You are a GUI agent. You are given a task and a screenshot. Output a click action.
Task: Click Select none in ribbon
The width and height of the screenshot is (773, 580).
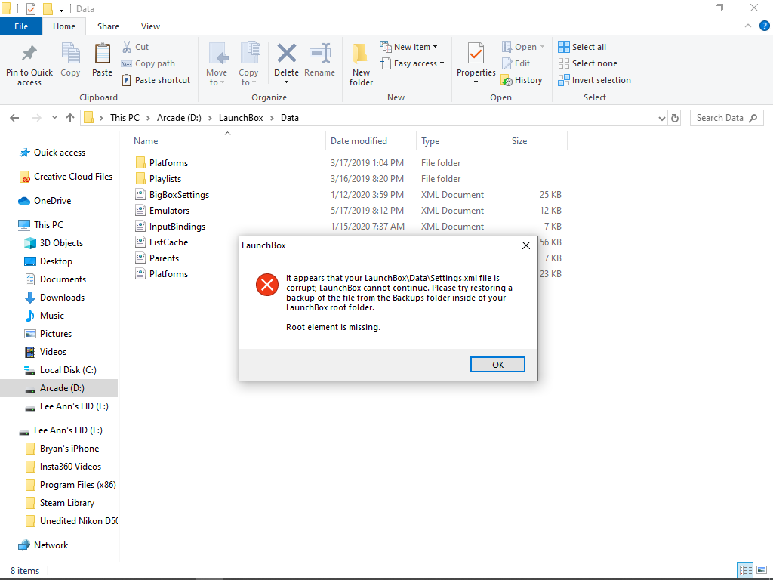[x=587, y=63]
